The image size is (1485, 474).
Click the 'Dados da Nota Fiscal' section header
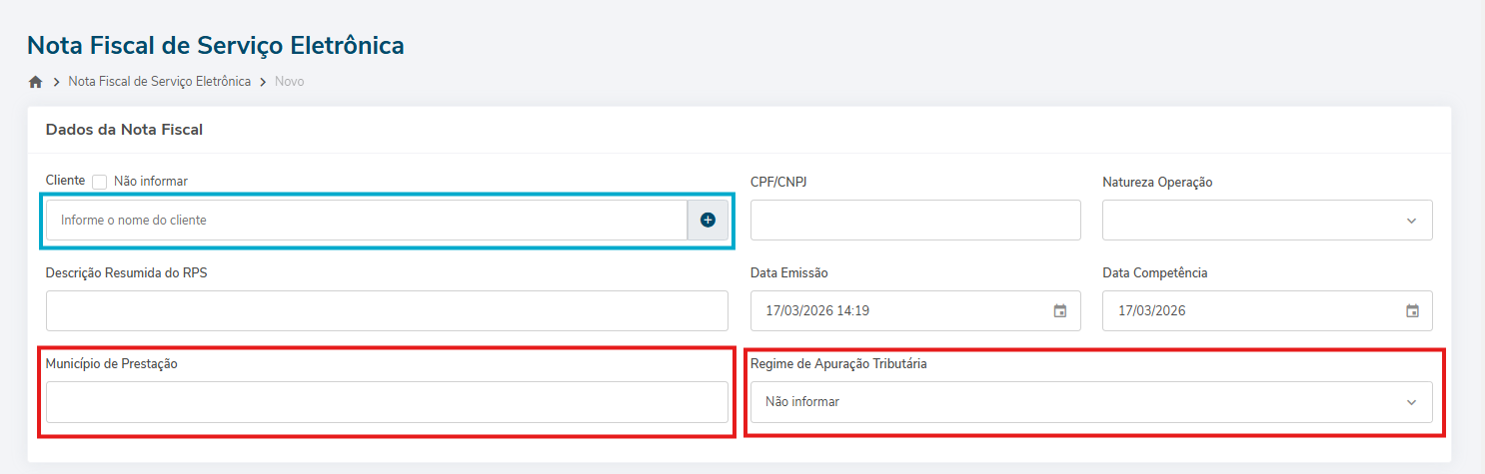[x=125, y=130]
